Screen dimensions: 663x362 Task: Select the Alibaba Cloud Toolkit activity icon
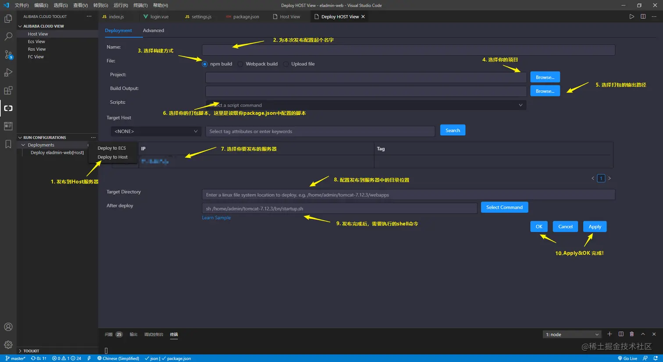pos(8,108)
